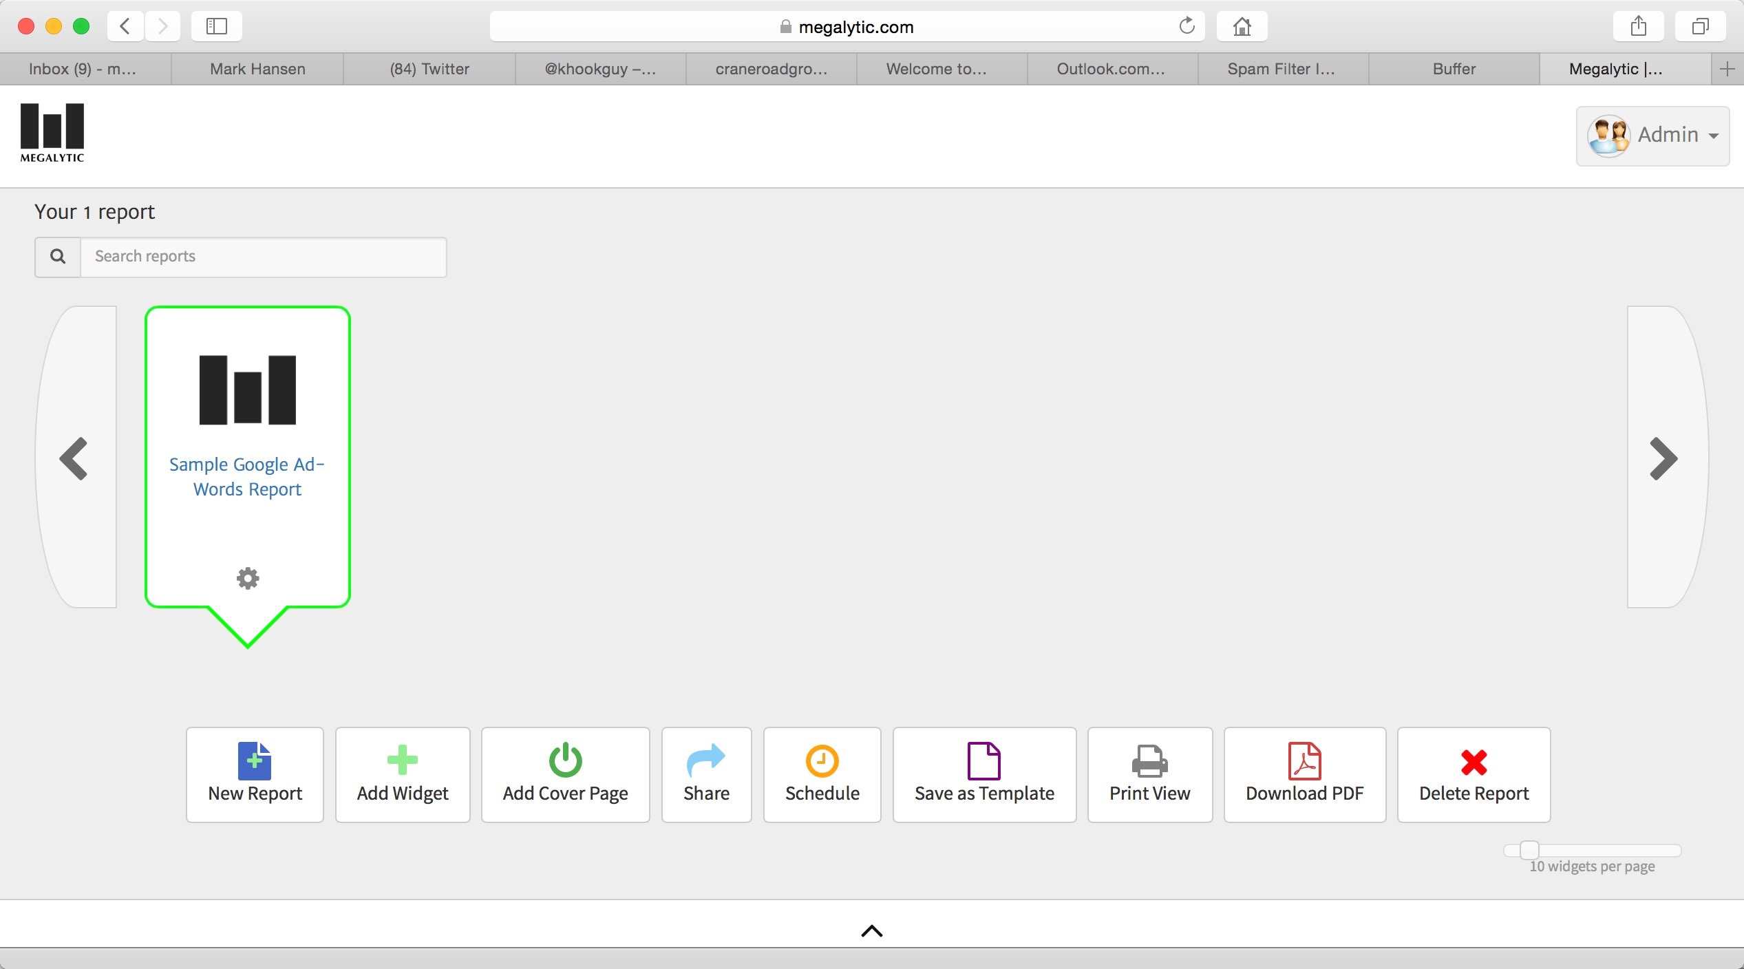Open Sample Google AdWords Report link
The width and height of the screenshot is (1744, 969).
tap(247, 476)
